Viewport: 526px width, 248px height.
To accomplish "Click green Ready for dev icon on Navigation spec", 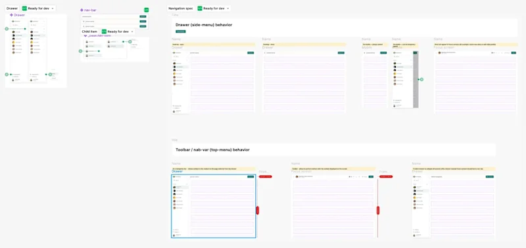I will 200,9.
